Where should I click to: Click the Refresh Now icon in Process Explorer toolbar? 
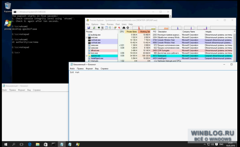[94, 28]
